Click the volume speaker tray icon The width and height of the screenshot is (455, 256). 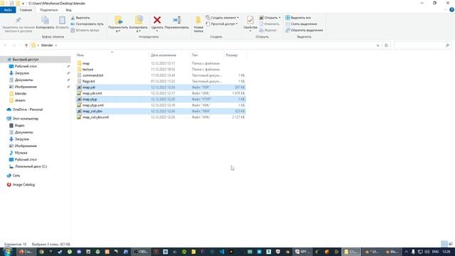(x=427, y=252)
